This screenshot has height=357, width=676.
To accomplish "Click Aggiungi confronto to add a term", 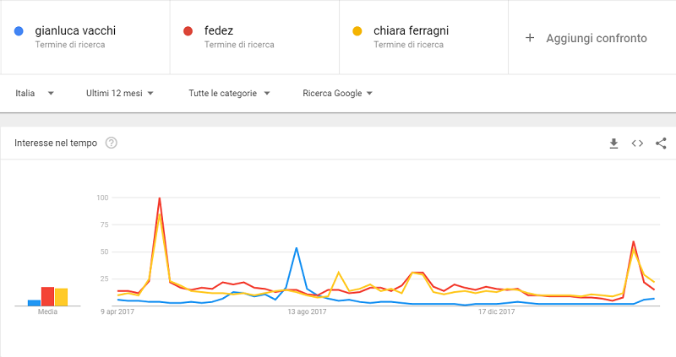I will click(597, 38).
